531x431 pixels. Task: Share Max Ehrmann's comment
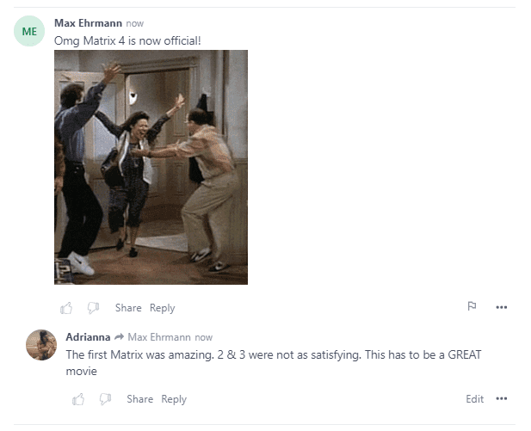[128, 308]
